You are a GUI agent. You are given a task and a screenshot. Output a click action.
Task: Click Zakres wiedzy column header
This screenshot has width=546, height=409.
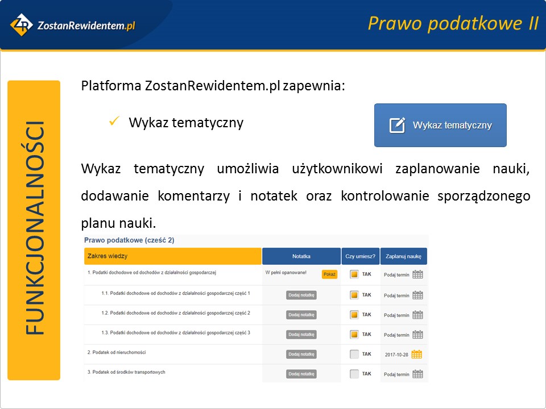(172, 256)
